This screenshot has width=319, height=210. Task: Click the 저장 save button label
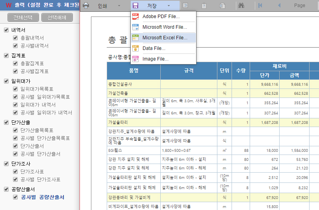(152, 6)
